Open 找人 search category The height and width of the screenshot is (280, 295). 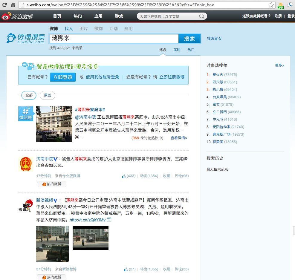click(x=69, y=29)
